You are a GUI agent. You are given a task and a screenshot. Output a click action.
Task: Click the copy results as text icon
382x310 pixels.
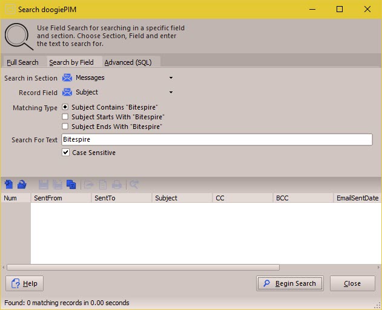click(x=71, y=185)
